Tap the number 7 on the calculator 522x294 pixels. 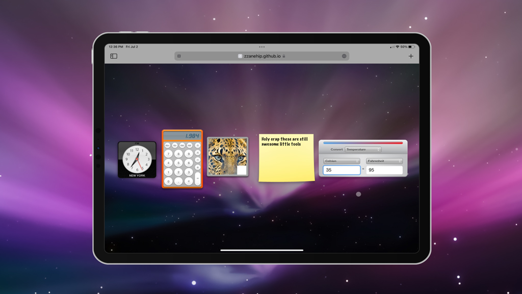tap(168, 153)
